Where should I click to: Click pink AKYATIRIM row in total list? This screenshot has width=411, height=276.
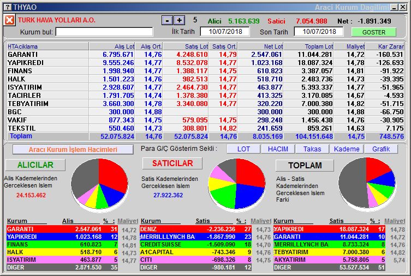click(329, 260)
